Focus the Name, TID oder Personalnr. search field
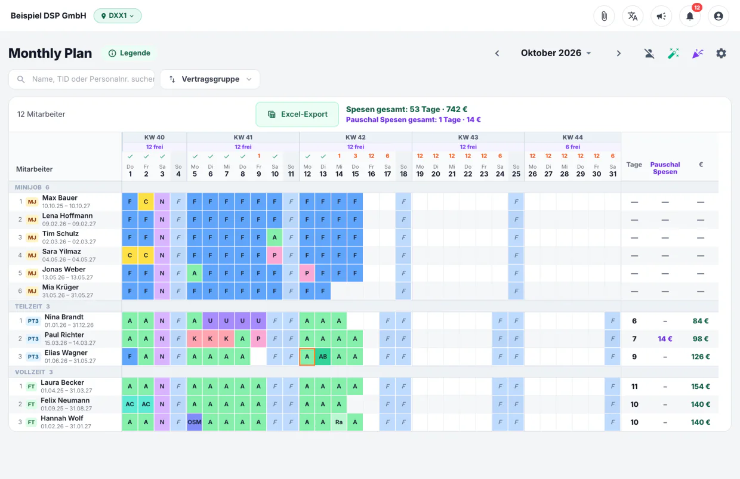The width and height of the screenshot is (740, 479). [x=82, y=79]
